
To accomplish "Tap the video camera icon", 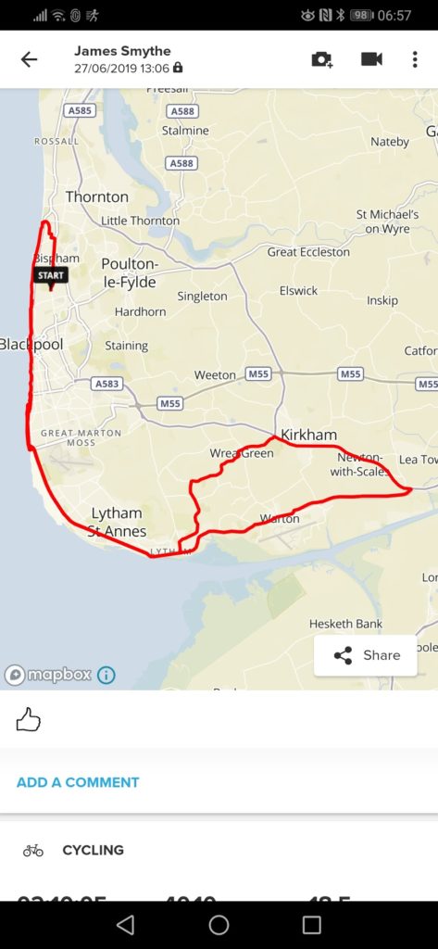I will (371, 58).
